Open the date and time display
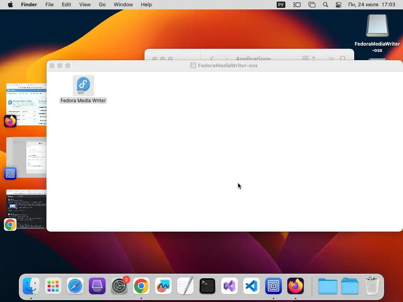 coord(372,5)
